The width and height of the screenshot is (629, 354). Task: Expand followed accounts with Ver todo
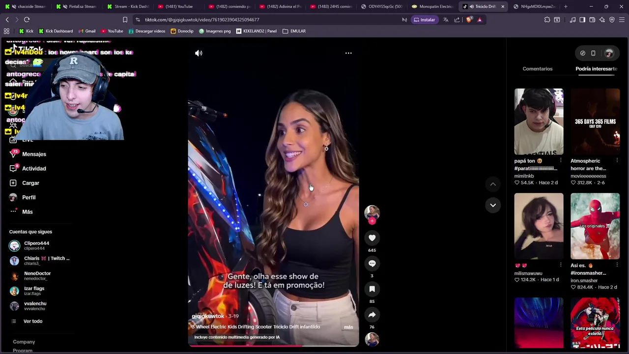(x=33, y=321)
